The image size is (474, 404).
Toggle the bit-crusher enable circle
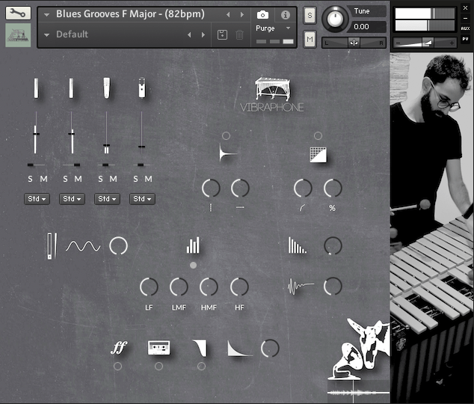pyautogui.click(x=318, y=135)
